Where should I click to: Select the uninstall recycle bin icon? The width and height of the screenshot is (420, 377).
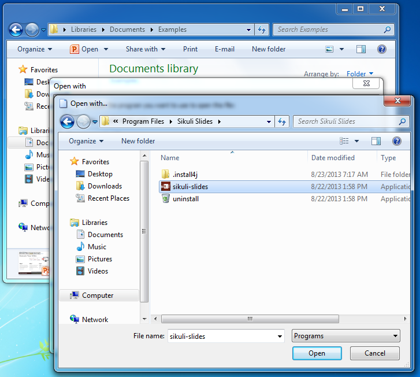[166, 199]
